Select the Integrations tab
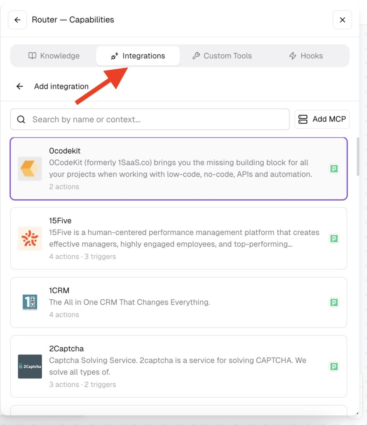Image resolution: width=367 pixels, height=425 pixels. pyautogui.click(x=138, y=56)
